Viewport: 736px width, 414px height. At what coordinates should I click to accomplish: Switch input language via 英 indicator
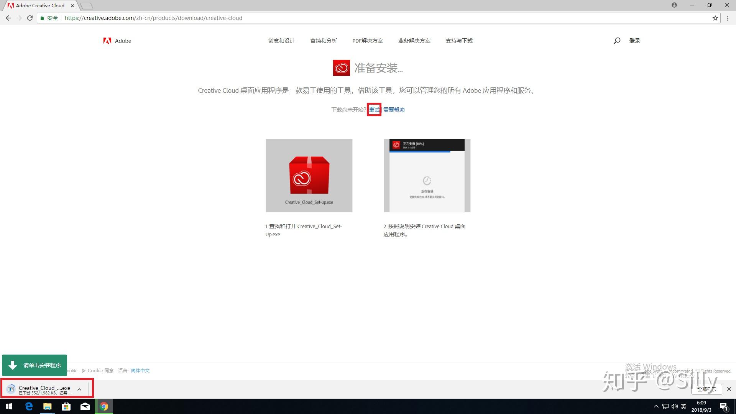tap(684, 406)
